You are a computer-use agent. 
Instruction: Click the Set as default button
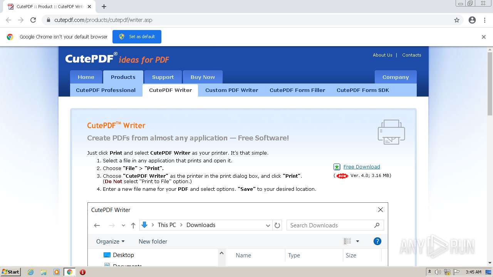click(x=137, y=37)
